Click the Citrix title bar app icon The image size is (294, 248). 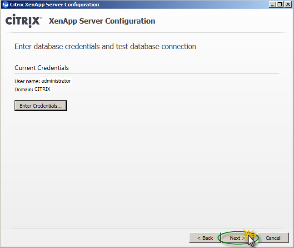point(5,5)
